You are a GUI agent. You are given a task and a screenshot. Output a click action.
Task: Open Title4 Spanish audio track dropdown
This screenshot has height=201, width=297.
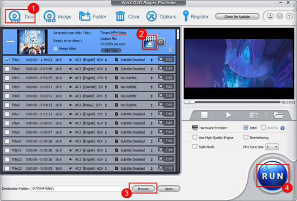tap(106, 87)
